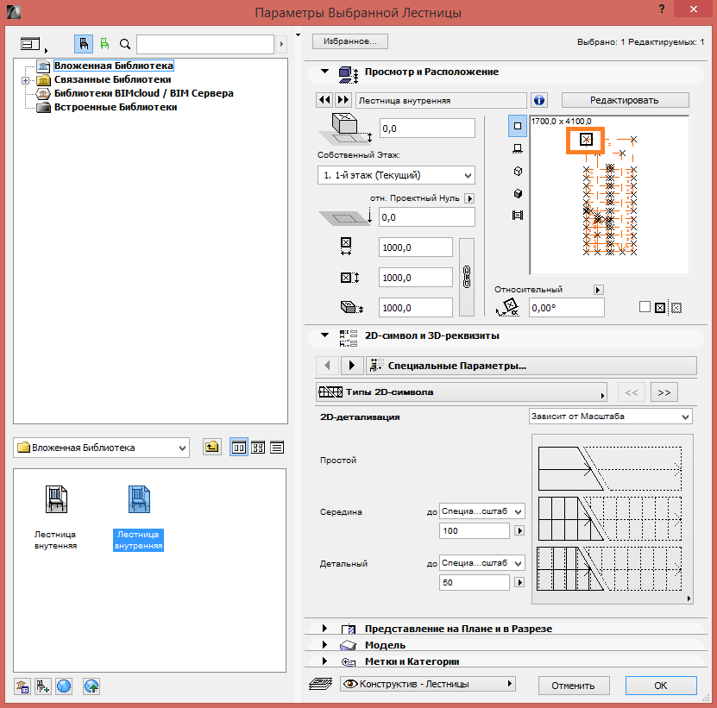Click the >> next page button

pyautogui.click(x=664, y=392)
